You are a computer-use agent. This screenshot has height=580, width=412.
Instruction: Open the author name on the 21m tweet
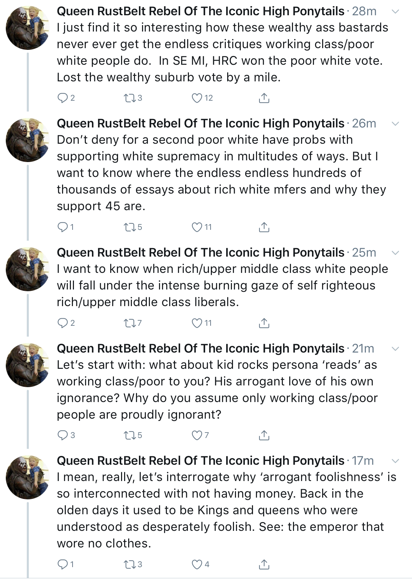click(200, 348)
